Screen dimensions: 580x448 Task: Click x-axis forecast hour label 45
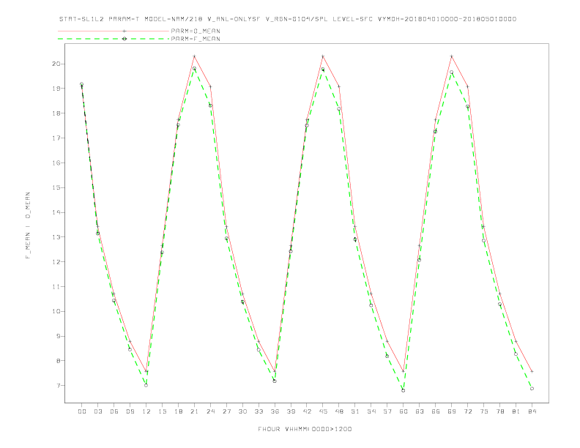point(323,411)
